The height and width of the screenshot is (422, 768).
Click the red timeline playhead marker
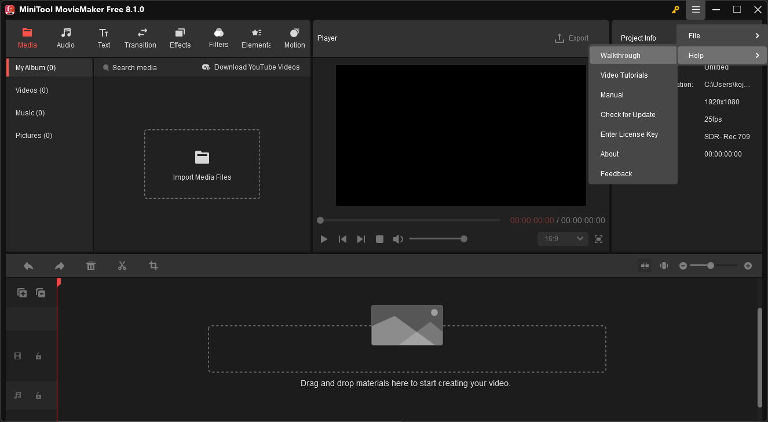[58, 282]
